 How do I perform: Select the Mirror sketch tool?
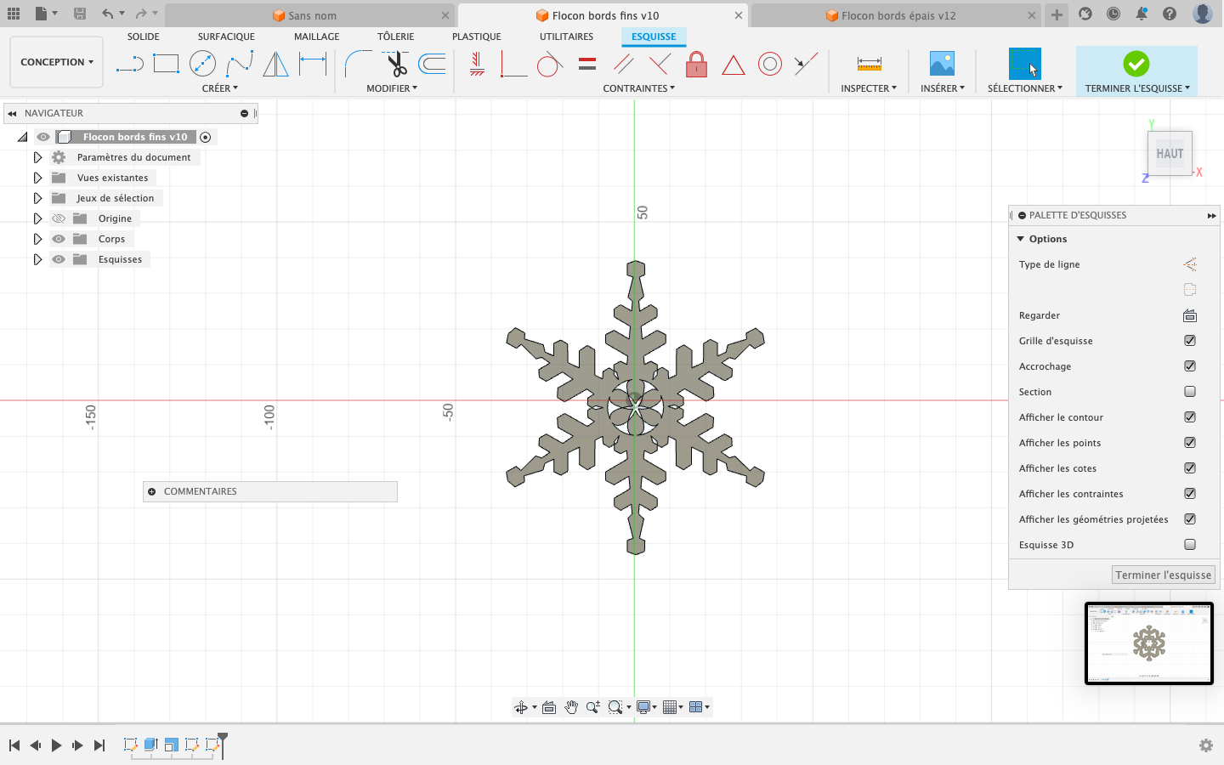(275, 64)
